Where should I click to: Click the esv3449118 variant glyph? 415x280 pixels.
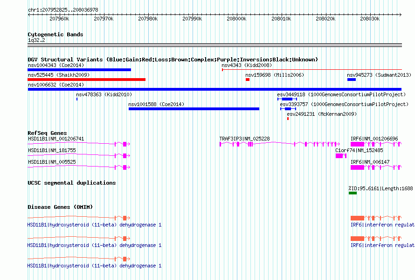[287, 99]
